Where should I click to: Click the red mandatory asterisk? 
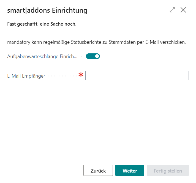click(x=81, y=75)
